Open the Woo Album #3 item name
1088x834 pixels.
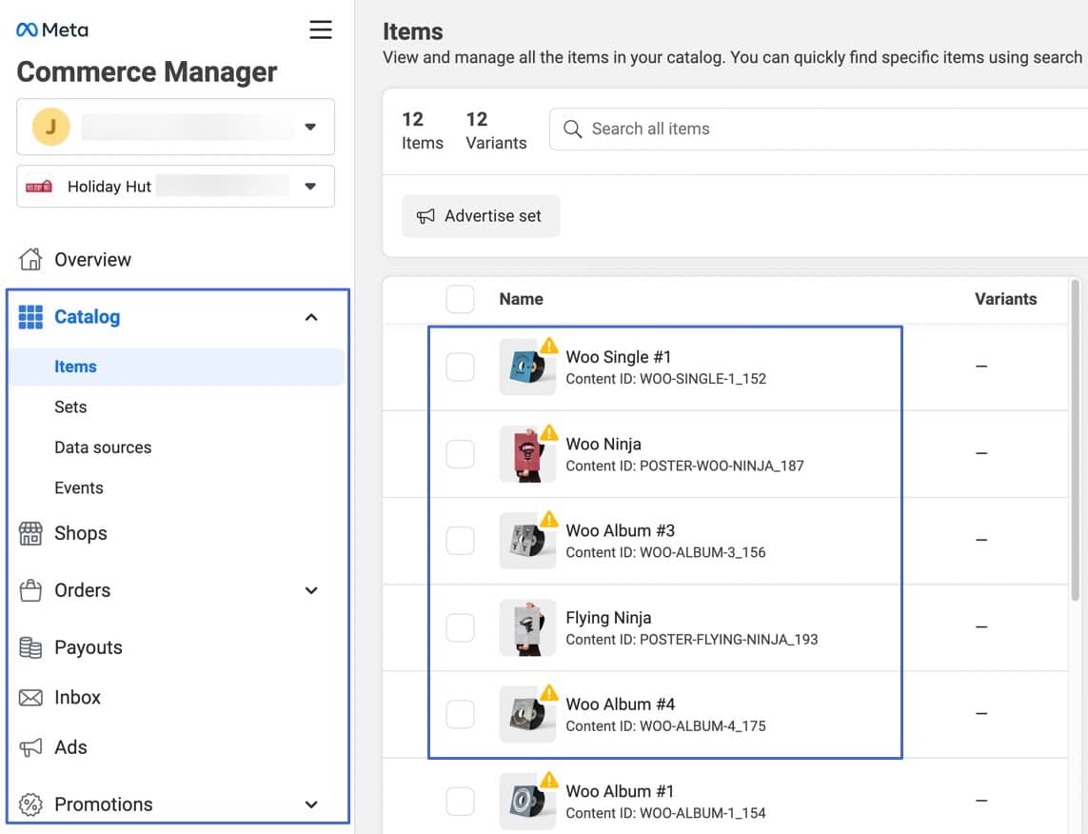621,531
